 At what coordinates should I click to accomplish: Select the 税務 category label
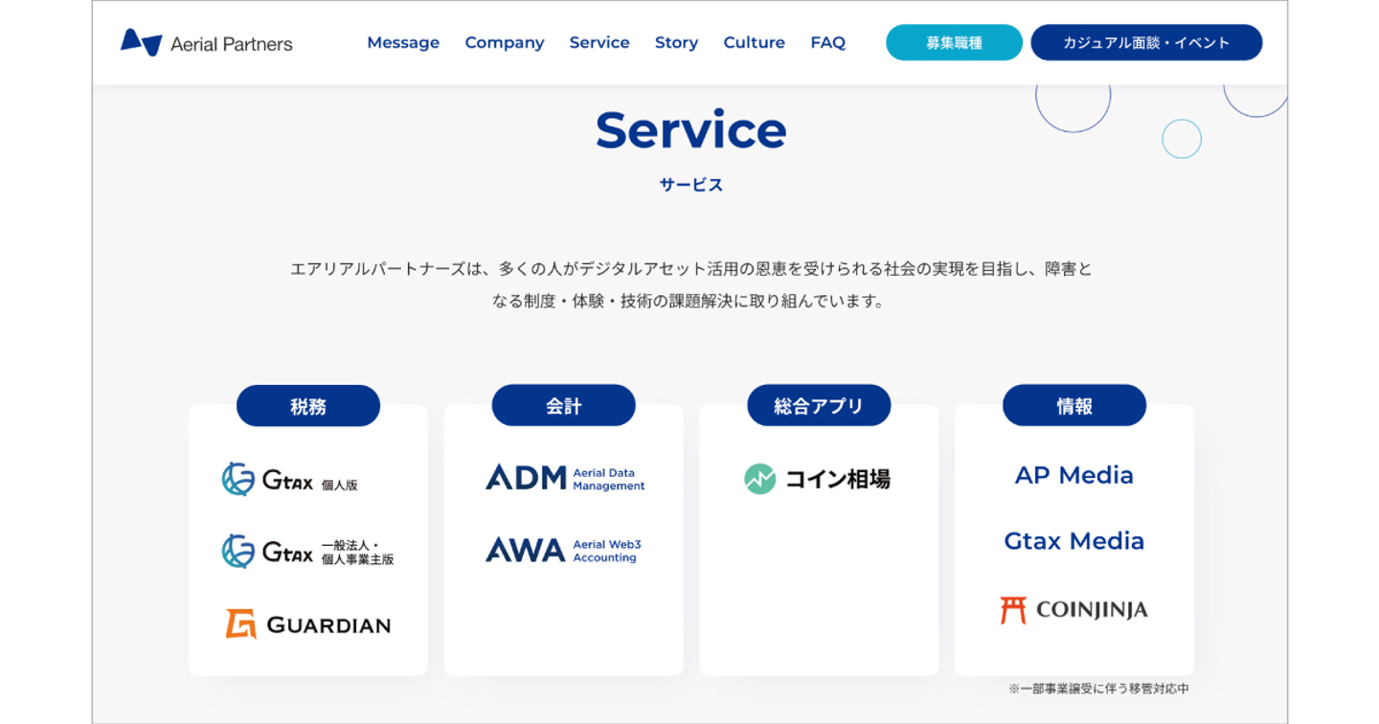308,406
